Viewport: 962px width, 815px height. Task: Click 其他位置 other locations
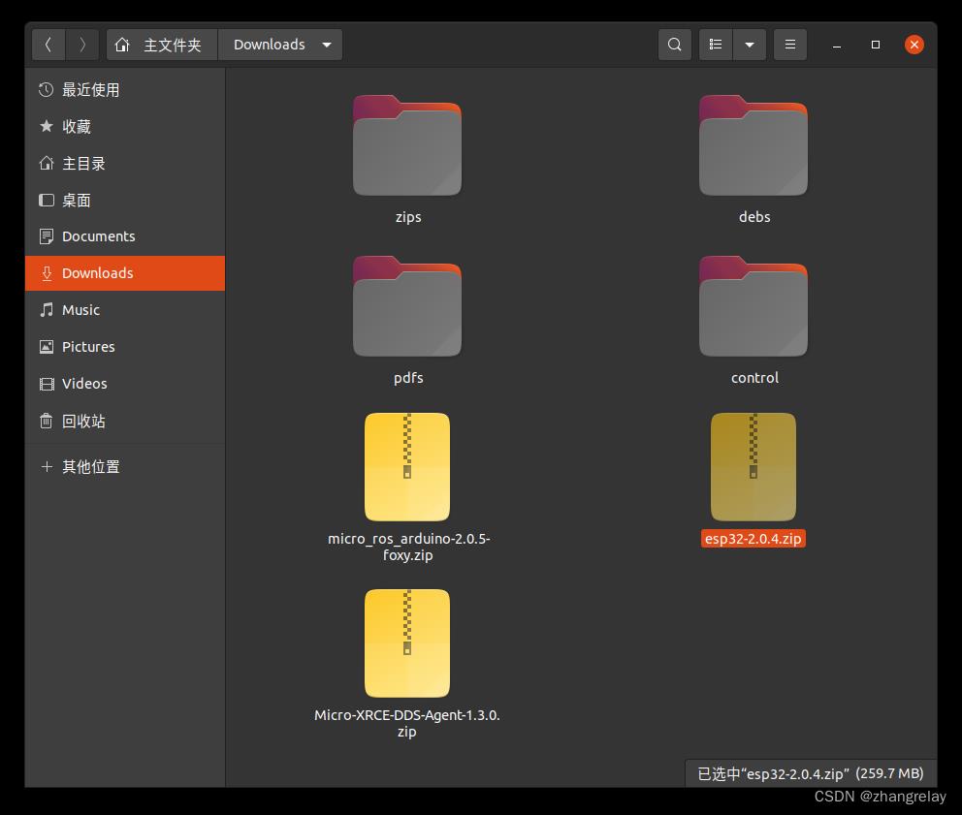coord(125,467)
